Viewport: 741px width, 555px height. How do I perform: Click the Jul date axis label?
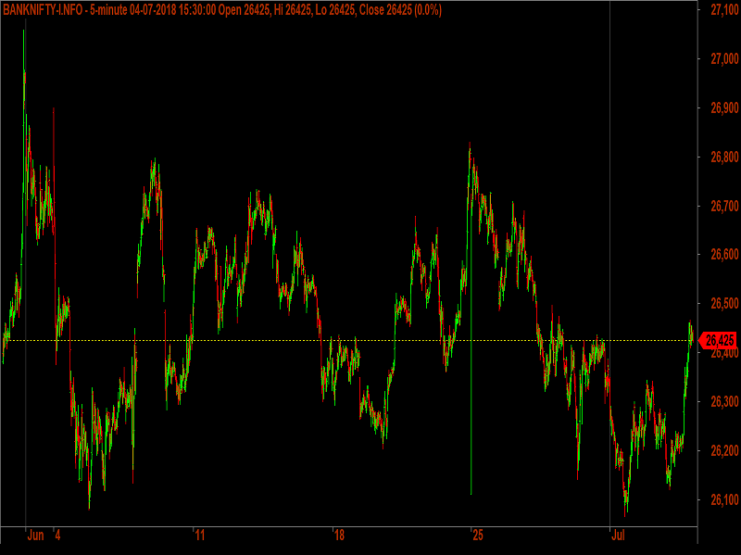[618, 536]
